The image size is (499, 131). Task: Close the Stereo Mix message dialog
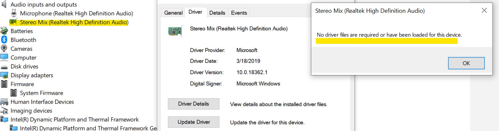(x=484, y=10)
